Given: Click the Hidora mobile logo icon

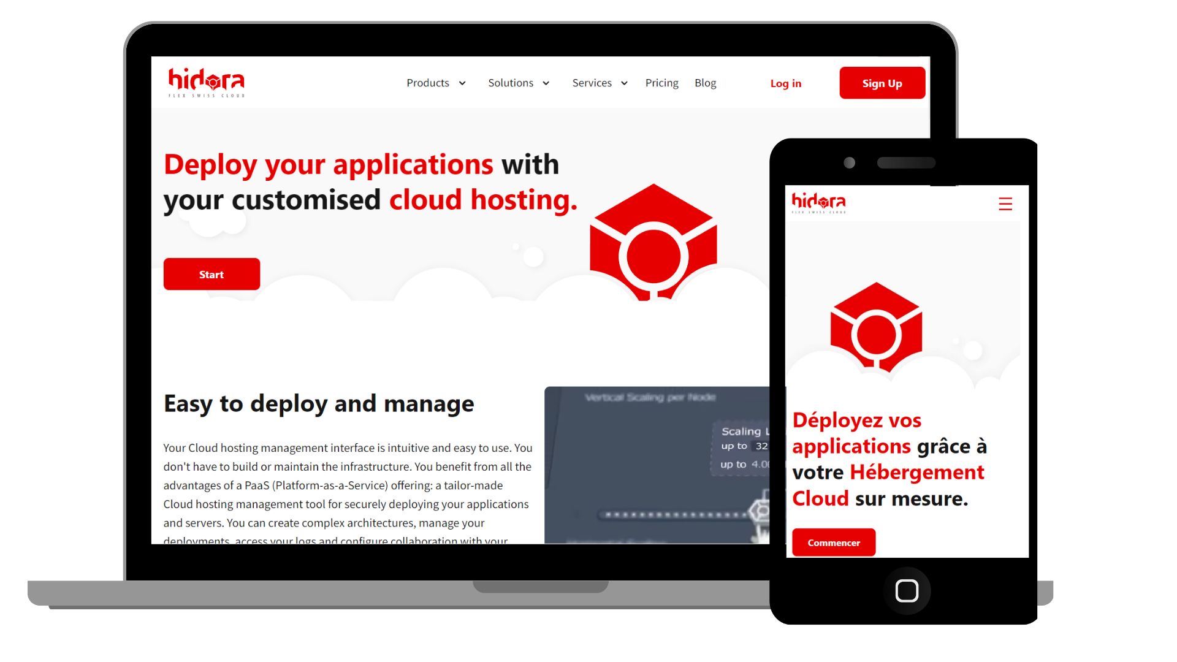Looking at the screenshot, I should tap(819, 204).
